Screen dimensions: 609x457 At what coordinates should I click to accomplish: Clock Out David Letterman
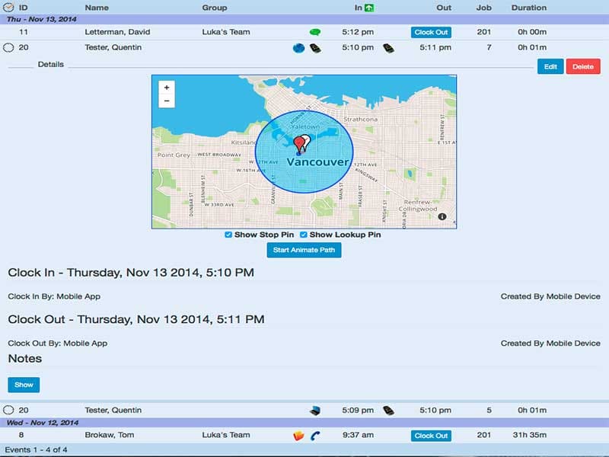tap(431, 33)
